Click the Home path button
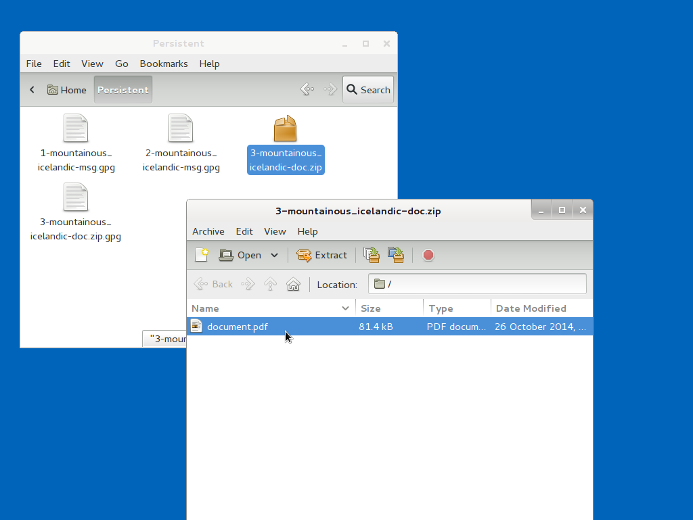The height and width of the screenshot is (520, 693). [67, 90]
